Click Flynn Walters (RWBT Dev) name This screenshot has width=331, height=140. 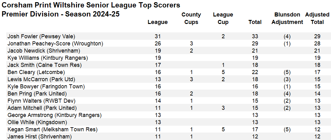(41, 101)
